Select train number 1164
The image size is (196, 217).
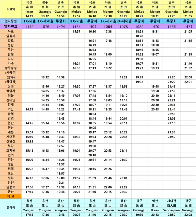click(77, 27)
